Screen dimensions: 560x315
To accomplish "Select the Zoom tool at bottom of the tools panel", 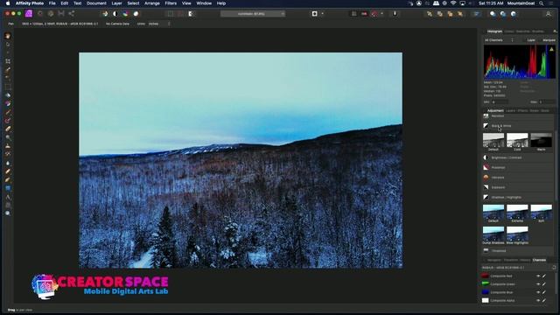I will [8, 213].
